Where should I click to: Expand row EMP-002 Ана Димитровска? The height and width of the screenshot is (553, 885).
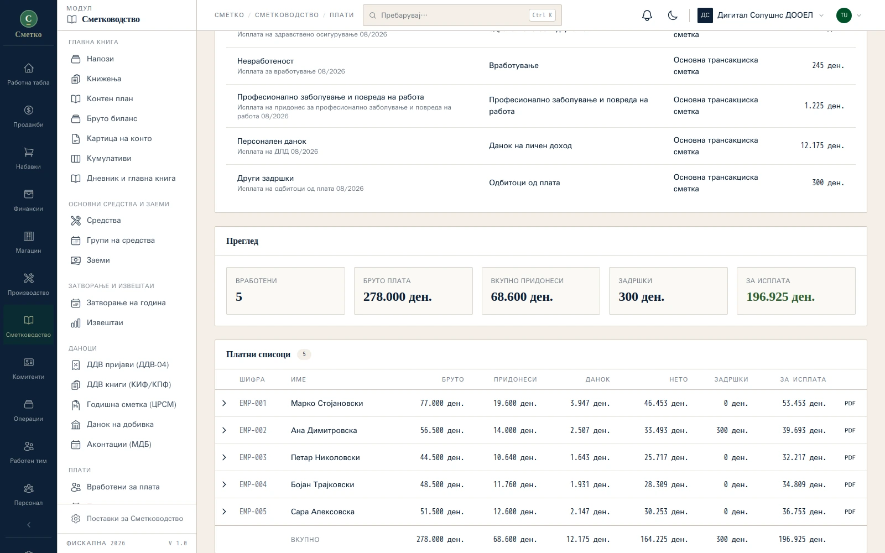[x=224, y=430]
